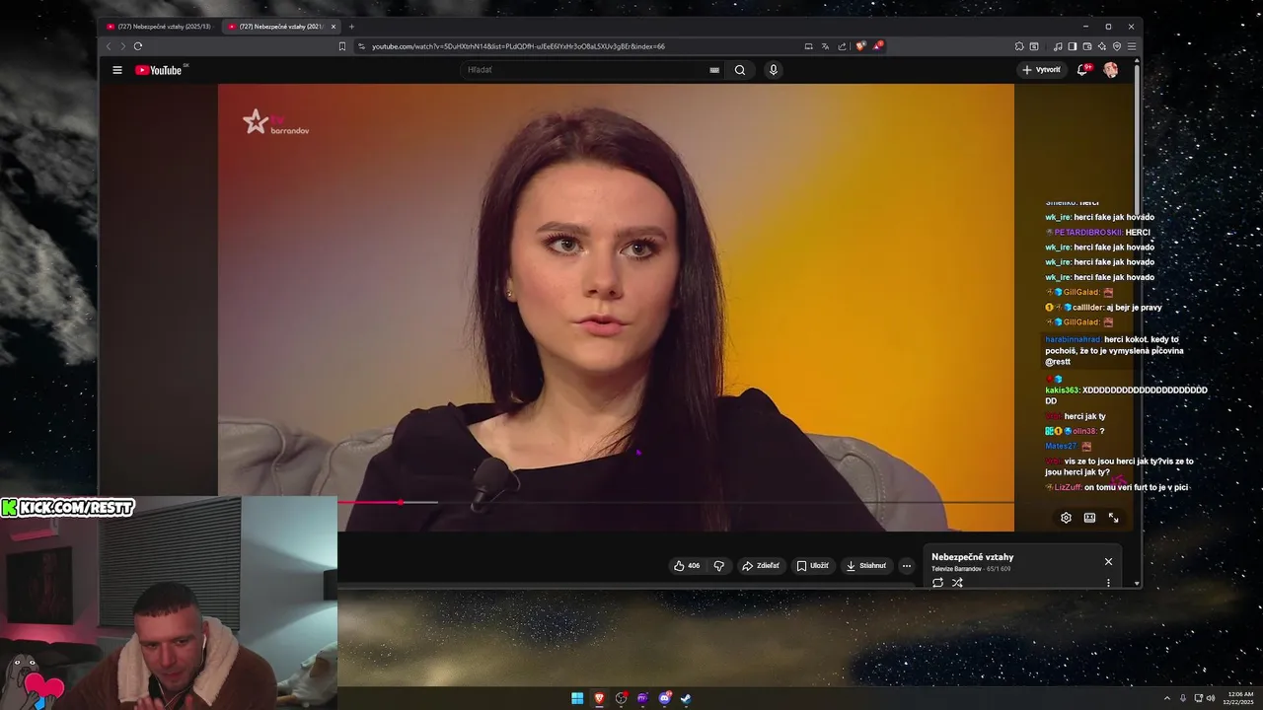Click the youtube.com address bar URL
The image size is (1263, 710).
[518, 46]
